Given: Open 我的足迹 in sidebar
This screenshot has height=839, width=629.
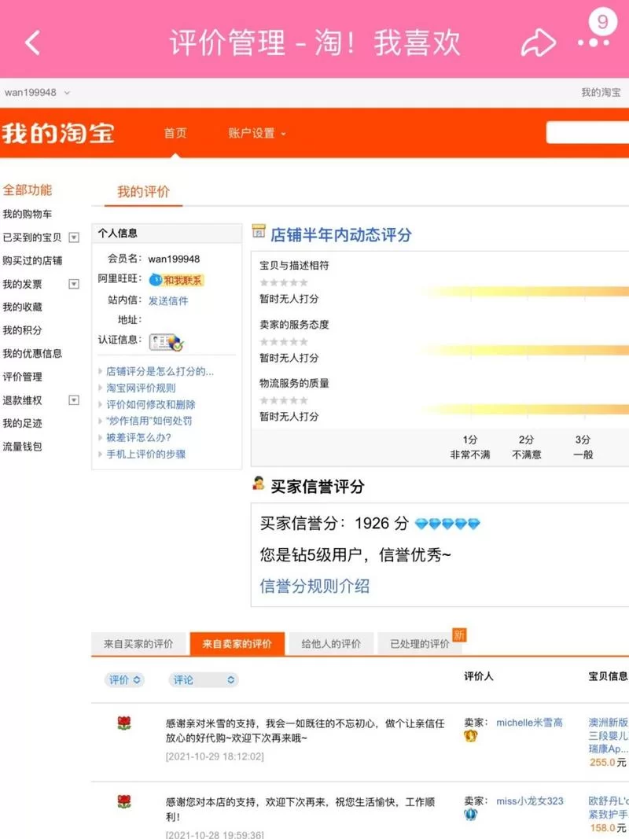Looking at the screenshot, I should tap(23, 423).
